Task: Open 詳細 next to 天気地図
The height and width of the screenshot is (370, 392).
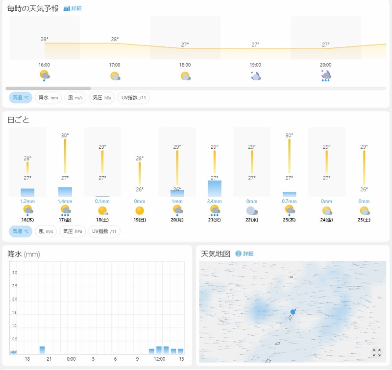Action: coord(245,254)
